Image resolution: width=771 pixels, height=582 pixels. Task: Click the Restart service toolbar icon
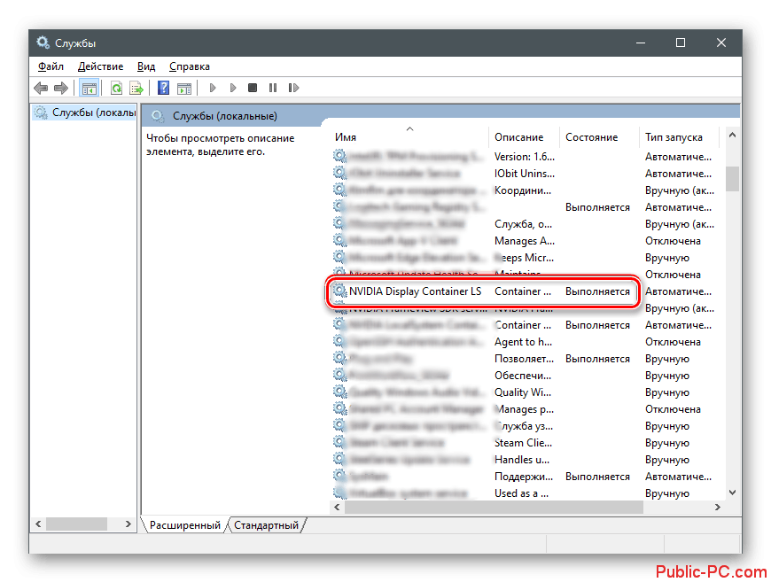(x=292, y=88)
